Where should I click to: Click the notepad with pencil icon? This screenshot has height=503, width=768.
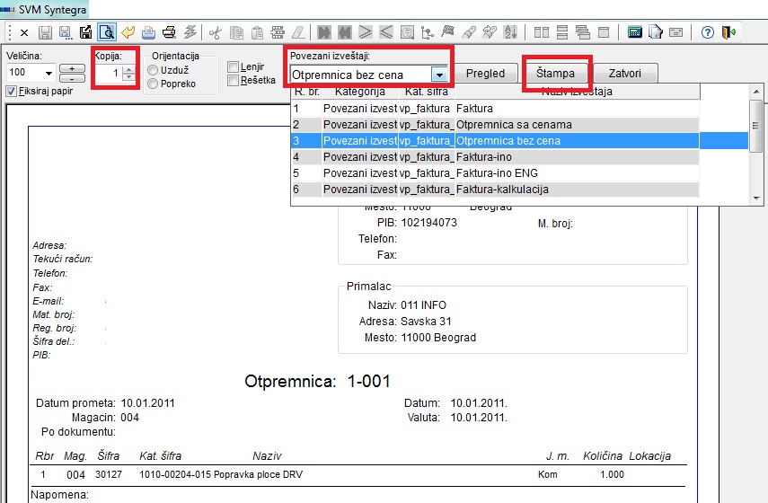(x=655, y=32)
